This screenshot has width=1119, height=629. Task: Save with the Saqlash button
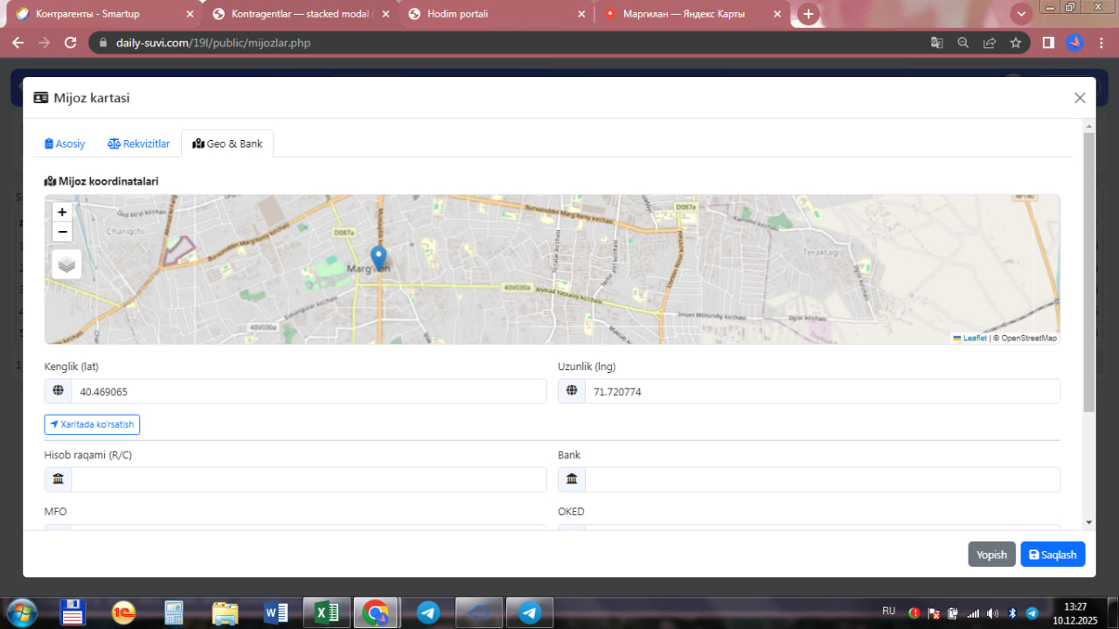coord(1053,555)
